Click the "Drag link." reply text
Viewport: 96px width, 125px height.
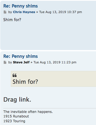pos(17,100)
